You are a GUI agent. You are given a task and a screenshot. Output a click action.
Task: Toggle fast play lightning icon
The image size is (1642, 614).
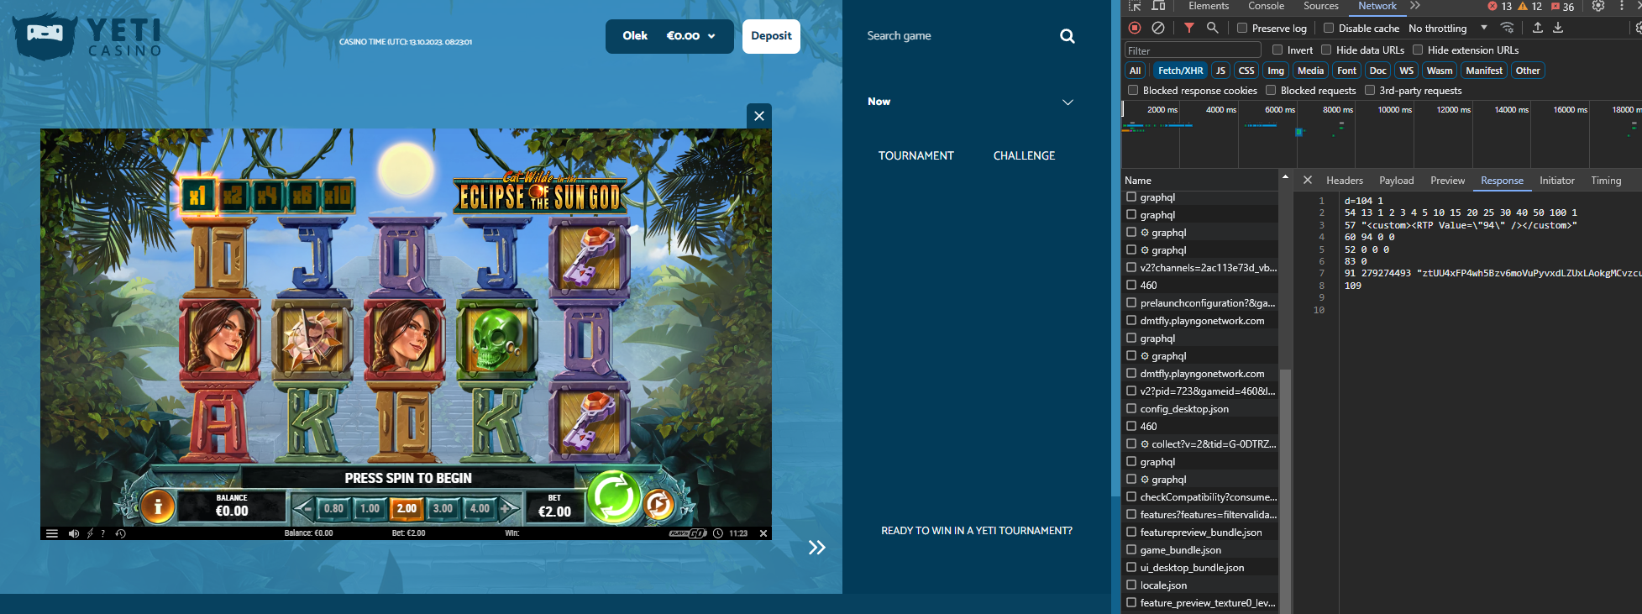tap(90, 533)
